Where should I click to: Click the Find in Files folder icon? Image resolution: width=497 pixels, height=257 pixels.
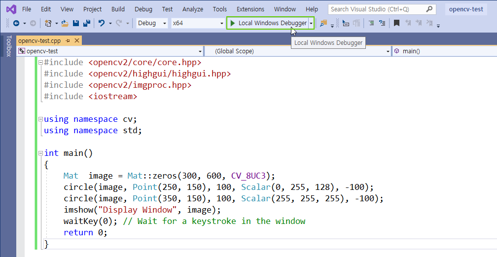(x=323, y=23)
